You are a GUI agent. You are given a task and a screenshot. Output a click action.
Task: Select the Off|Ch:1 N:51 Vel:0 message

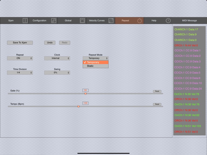click(x=186, y=132)
